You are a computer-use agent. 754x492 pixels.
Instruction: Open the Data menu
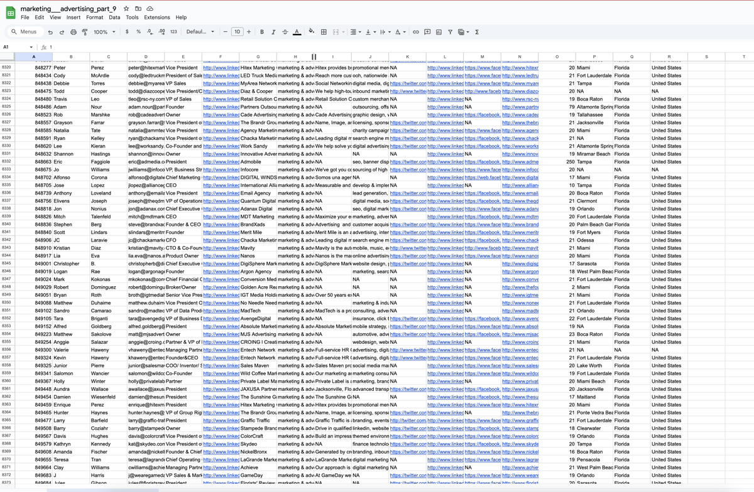coord(114,18)
